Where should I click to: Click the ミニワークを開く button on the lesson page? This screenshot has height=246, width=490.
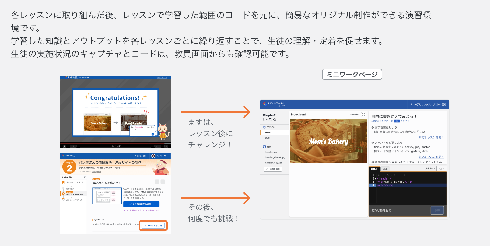tap(153, 226)
